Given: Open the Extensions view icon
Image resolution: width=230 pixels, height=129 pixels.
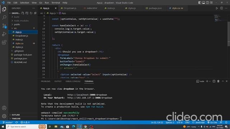Looking at the screenshot, I should [4, 42].
